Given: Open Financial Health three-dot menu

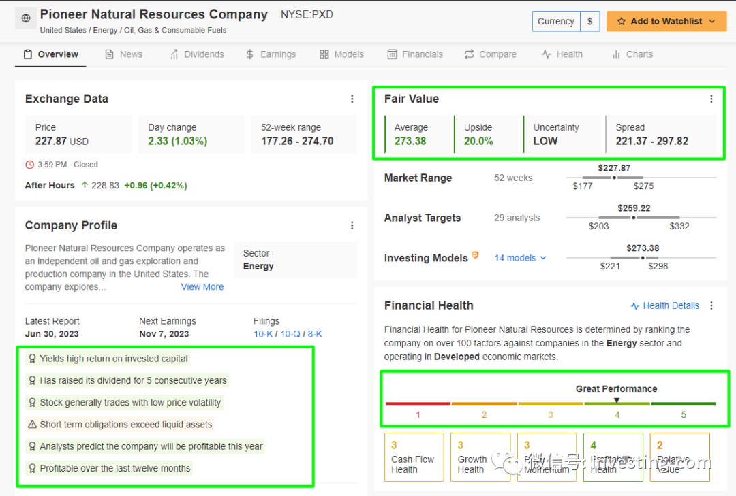Looking at the screenshot, I should click(711, 305).
